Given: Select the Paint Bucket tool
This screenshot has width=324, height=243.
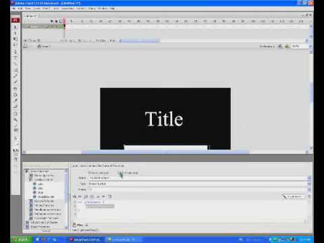Looking at the screenshot, I should 16,94.
